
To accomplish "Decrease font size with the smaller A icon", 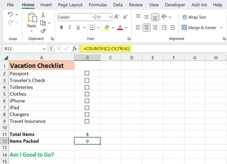I will pos(125,17).
